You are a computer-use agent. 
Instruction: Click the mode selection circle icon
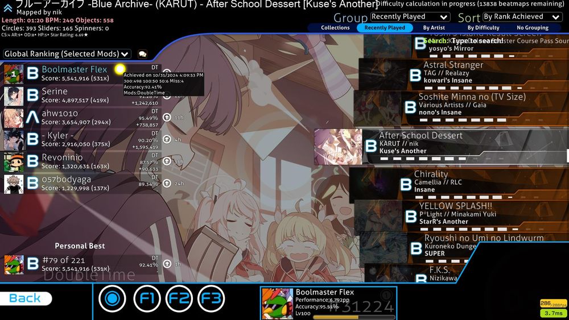click(x=112, y=298)
